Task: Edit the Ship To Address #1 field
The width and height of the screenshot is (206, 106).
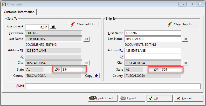Action: [153, 50]
